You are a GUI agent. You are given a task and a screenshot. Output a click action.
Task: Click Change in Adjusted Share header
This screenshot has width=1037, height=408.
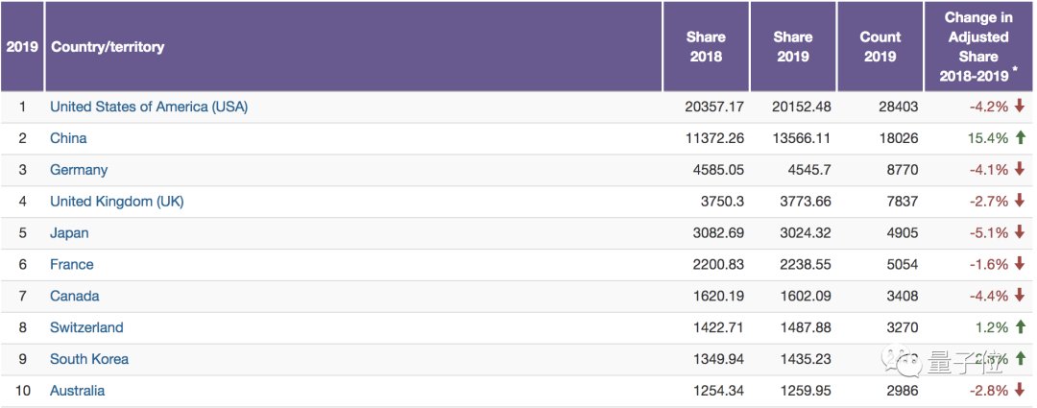[x=977, y=46]
